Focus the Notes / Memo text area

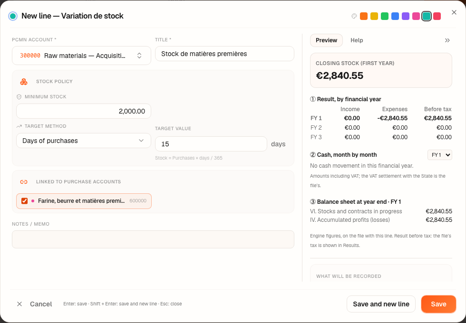click(x=153, y=239)
